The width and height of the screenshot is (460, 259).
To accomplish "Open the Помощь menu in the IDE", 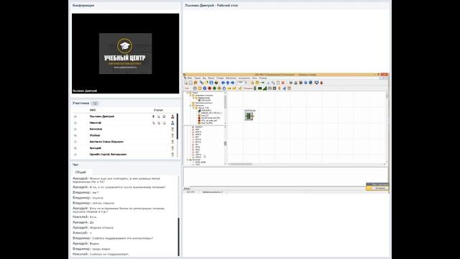I will click(263, 78).
